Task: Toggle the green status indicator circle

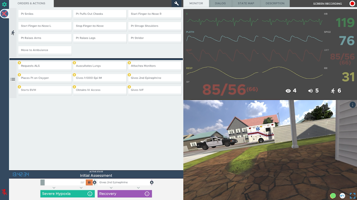Action: point(333,196)
